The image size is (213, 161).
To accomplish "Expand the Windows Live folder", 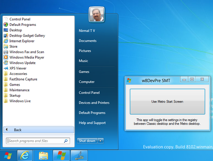I will [x=20, y=101].
